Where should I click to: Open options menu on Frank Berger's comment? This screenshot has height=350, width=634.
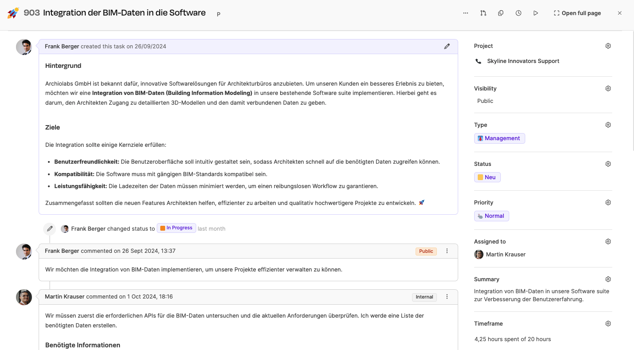[x=447, y=251]
